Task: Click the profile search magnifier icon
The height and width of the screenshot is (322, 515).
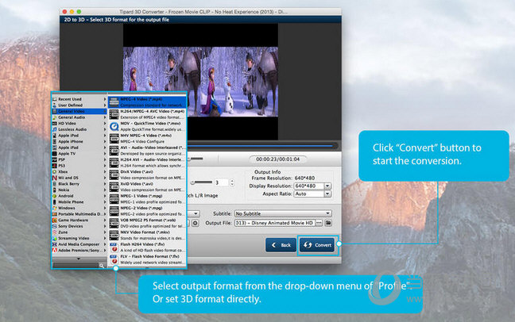Action: 102,265
